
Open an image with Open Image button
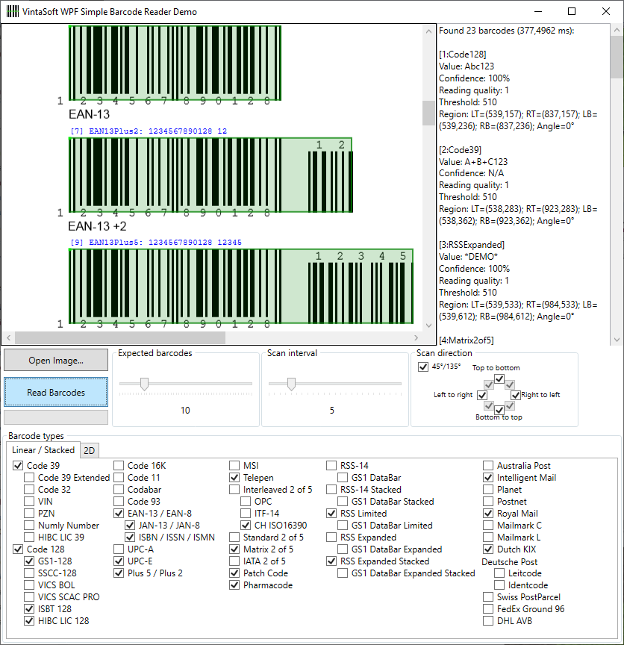click(56, 361)
